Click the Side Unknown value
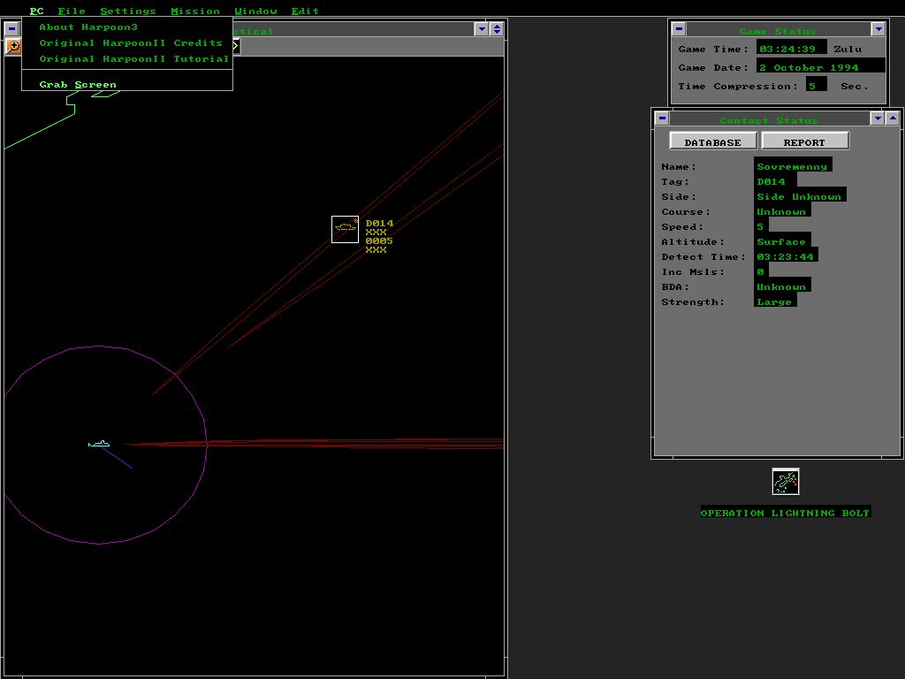 (x=800, y=196)
